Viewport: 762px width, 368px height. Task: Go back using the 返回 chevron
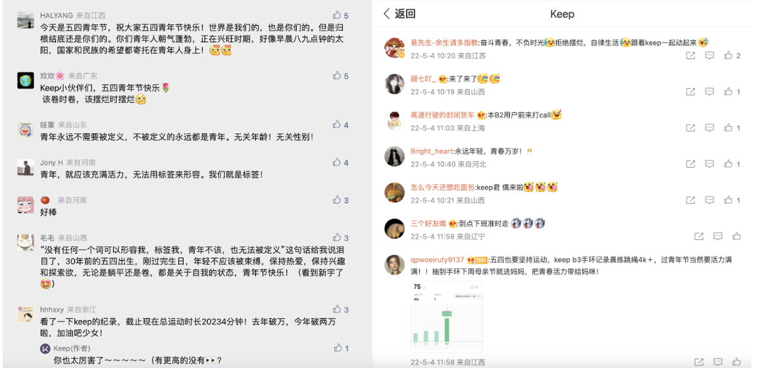pos(387,14)
